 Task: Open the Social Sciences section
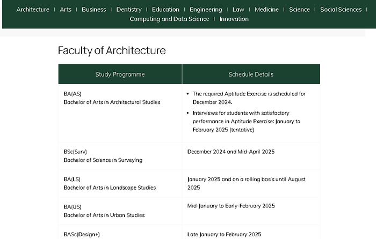pos(341,10)
